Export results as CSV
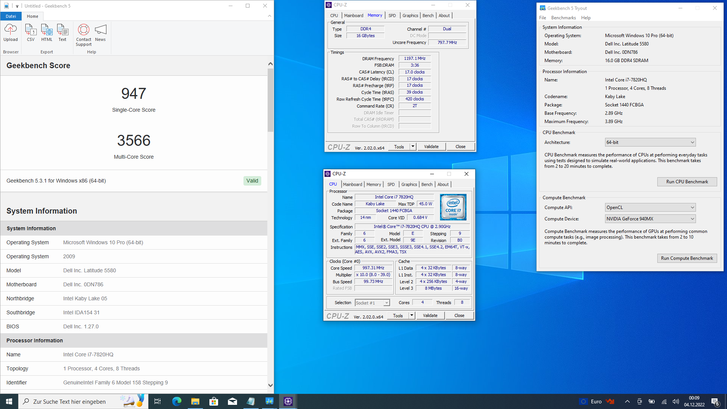Viewport: 727px width, 409px height. 31,33
